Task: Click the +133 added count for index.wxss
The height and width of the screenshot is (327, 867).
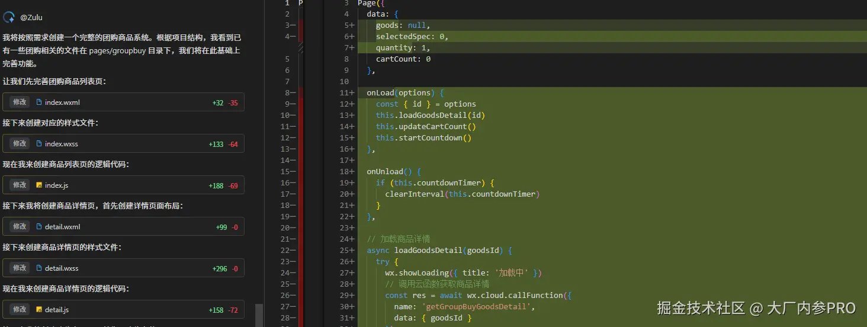Action: coord(216,145)
